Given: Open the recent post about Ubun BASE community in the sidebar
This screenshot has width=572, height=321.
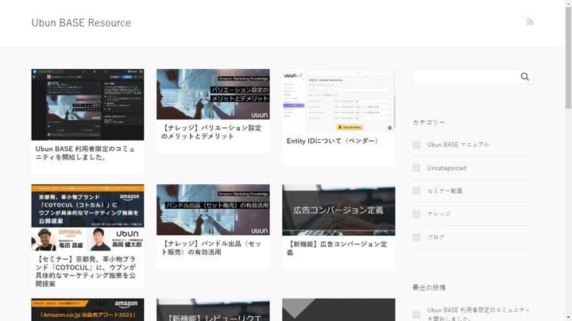Looking at the screenshot, I should pos(478,314).
